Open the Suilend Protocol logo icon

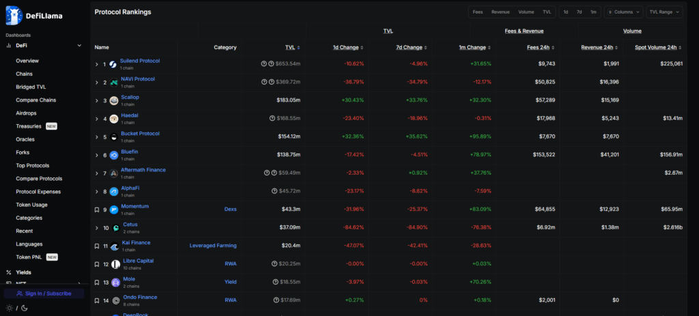click(113, 64)
